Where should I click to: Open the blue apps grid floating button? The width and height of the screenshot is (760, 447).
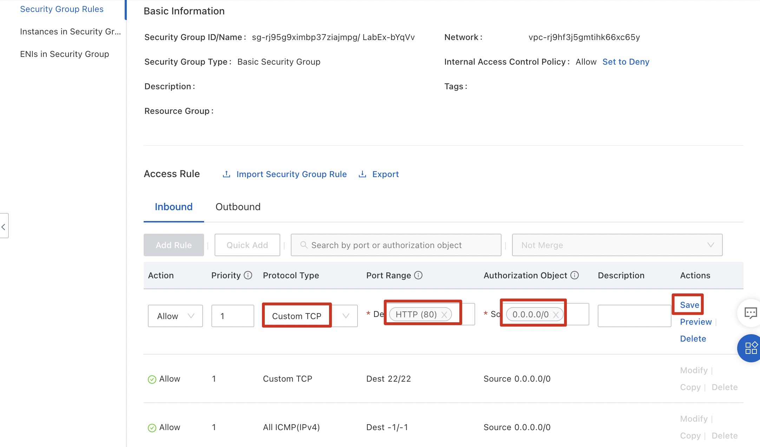[x=750, y=348]
